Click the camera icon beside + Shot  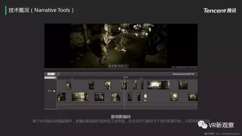pyautogui.click(x=54, y=91)
